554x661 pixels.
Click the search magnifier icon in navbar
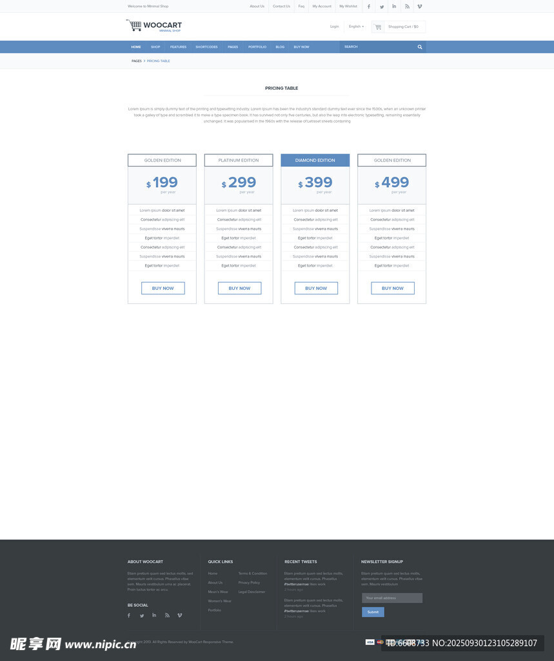point(420,47)
